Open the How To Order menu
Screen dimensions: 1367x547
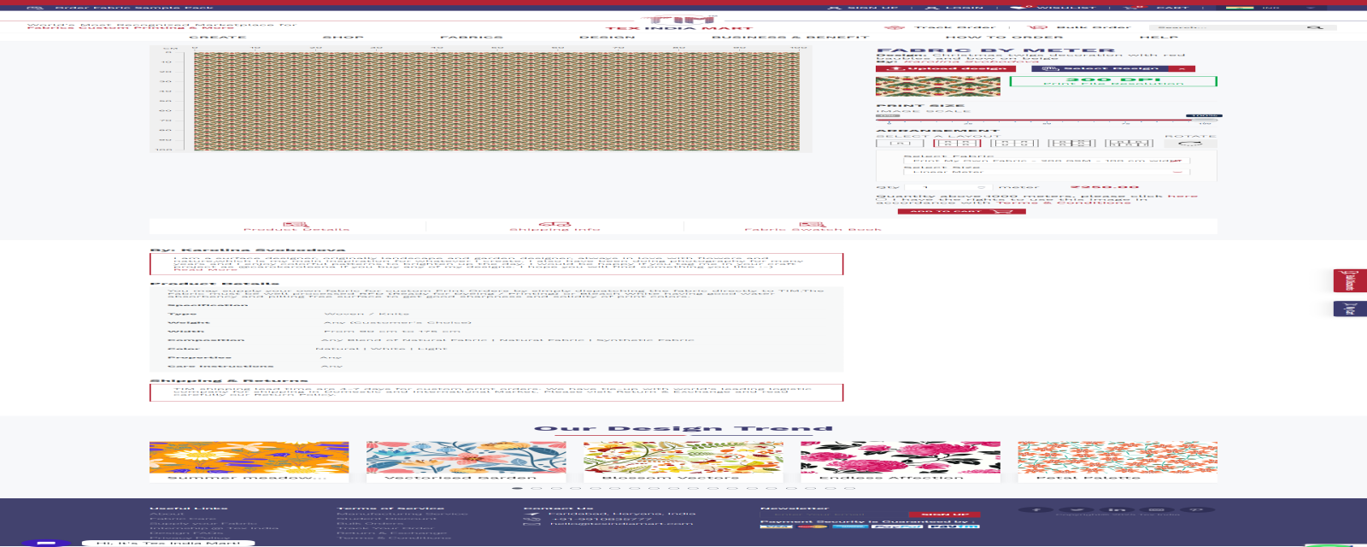(1003, 38)
